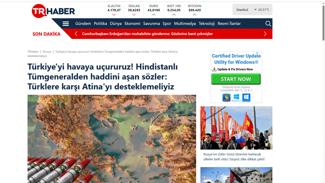Click the download icon in driver ad
This screenshot has height=183, width=325.
[214, 69]
